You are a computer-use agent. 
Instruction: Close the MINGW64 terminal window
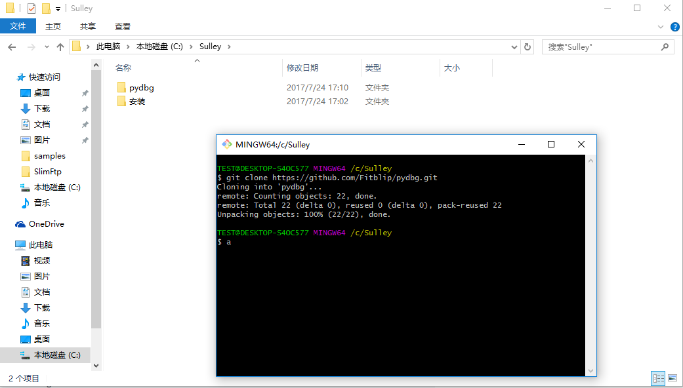(581, 144)
